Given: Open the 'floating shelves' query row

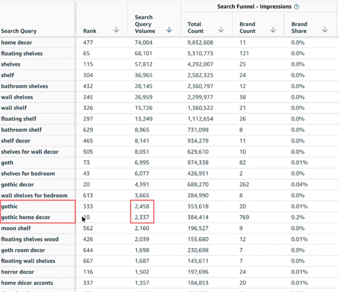Looking at the screenshot, I should coord(22,53).
